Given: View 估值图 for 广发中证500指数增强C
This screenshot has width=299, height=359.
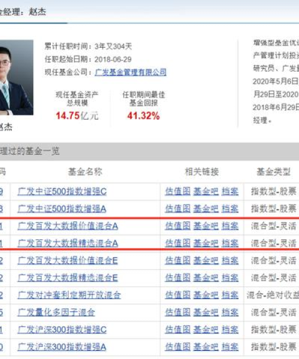Looking at the screenshot, I should 178,191.
